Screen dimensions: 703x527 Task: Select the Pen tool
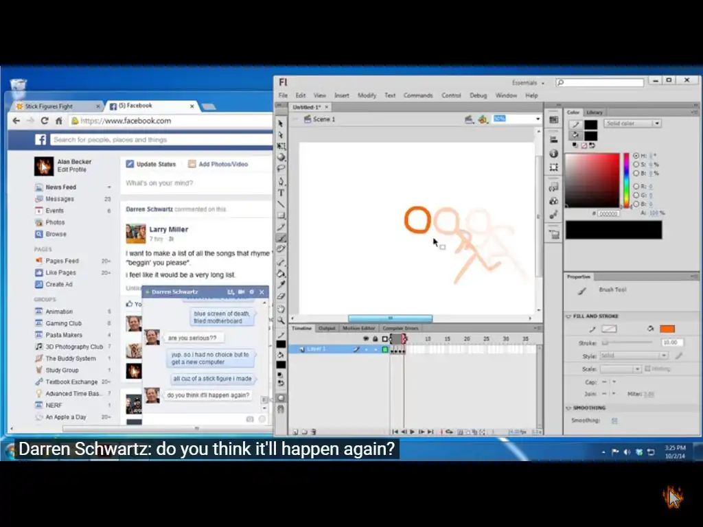[x=281, y=181]
